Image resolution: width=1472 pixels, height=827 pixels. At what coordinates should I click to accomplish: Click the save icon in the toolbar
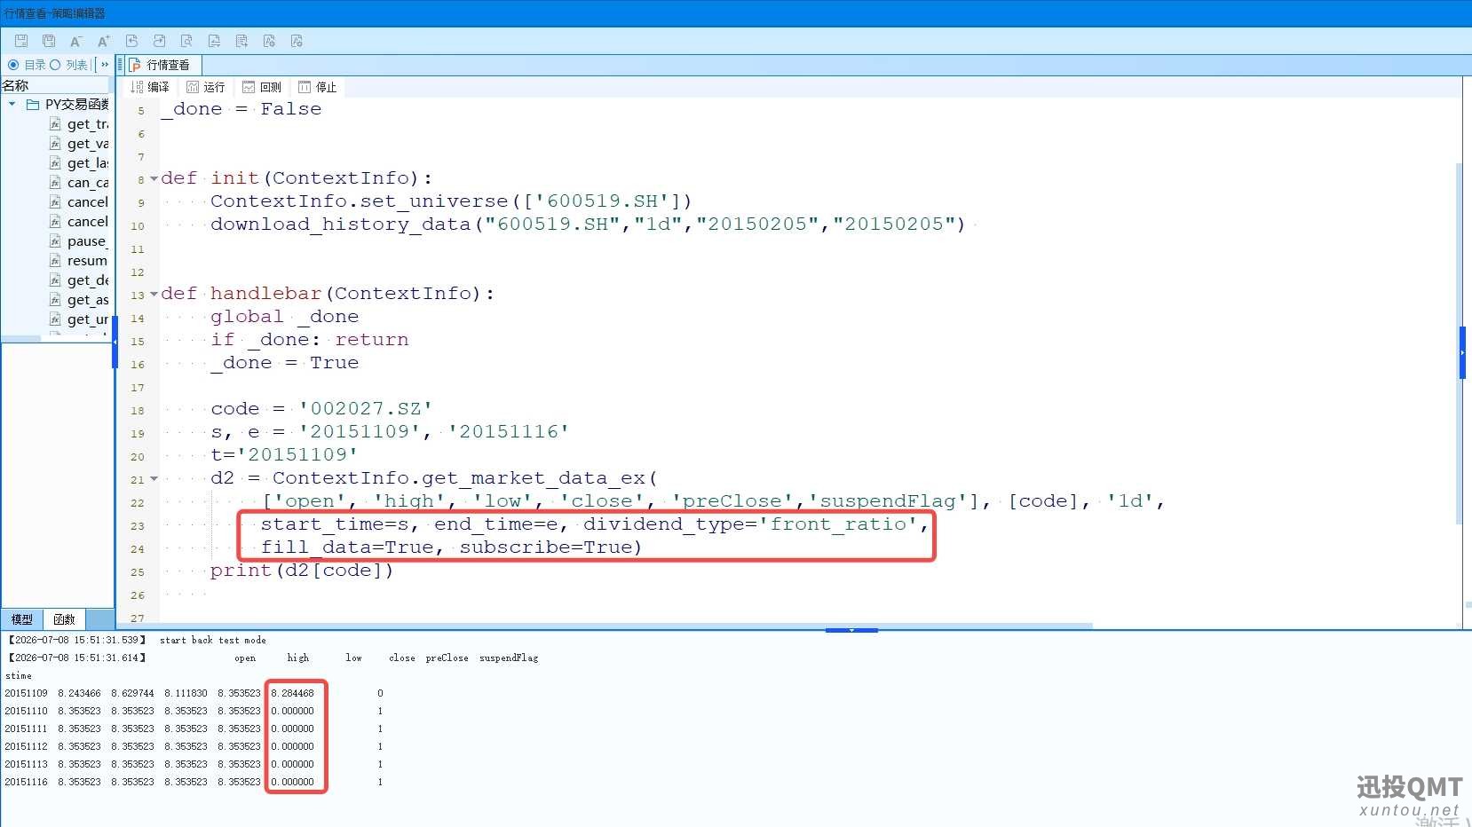coord(21,41)
